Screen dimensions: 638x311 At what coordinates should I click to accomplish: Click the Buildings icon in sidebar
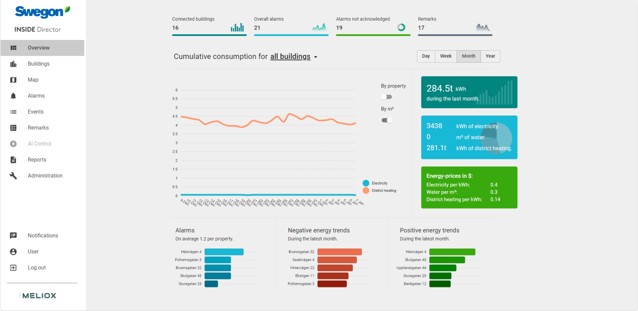coord(13,64)
